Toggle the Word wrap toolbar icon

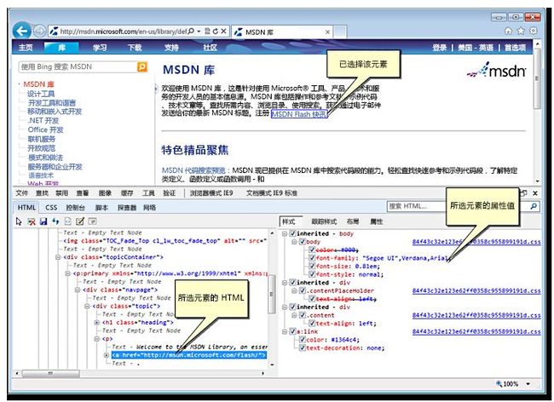93,221
